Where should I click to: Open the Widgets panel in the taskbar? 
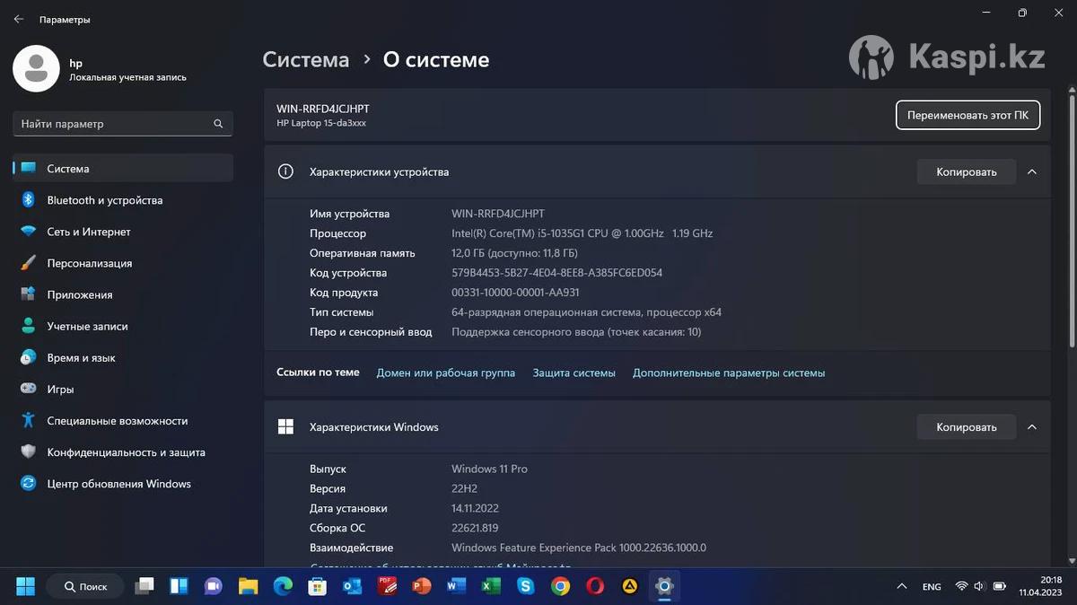pyautogui.click(x=179, y=586)
